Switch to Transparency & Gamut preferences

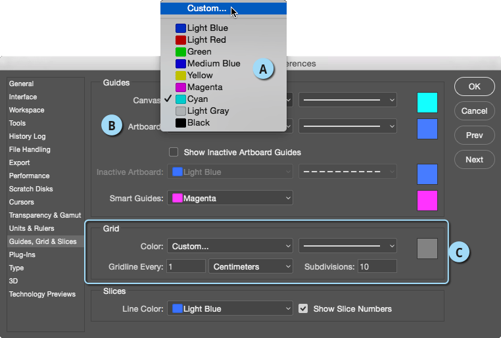[x=45, y=215]
